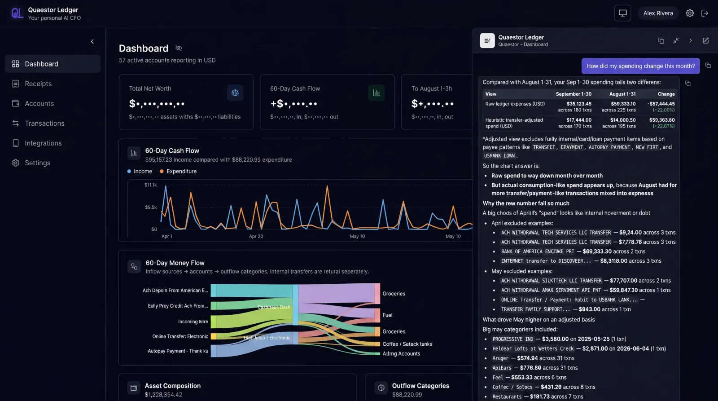
Task: Expand chat panel using right chevron
Action: (691, 40)
